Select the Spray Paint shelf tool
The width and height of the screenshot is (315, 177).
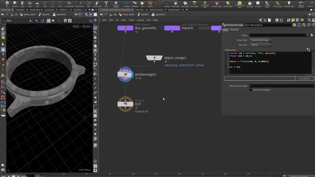pyautogui.click(x=97, y=3)
